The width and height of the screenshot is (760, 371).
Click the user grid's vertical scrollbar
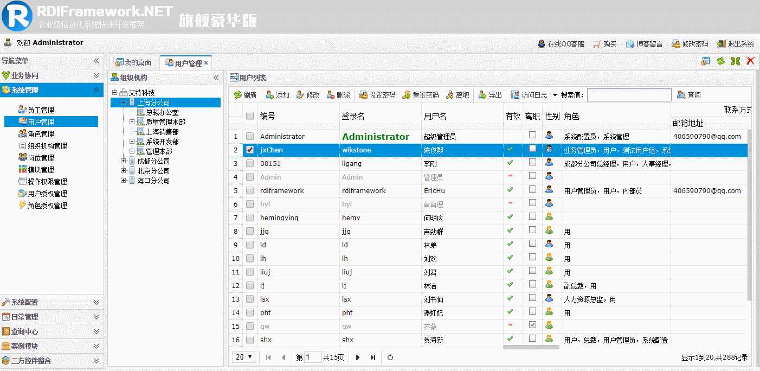(750, 214)
